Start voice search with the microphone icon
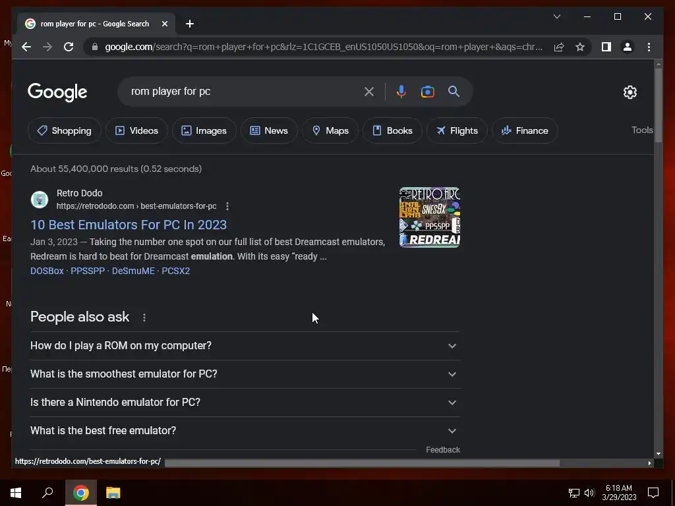 (x=401, y=91)
